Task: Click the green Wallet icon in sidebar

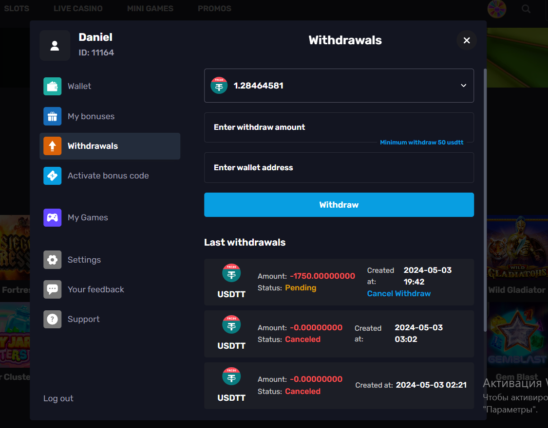Action: click(x=52, y=87)
